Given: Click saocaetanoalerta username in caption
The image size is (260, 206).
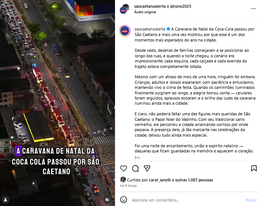Looking at the screenshot, I should pyautogui.click(x=150, y=29).
